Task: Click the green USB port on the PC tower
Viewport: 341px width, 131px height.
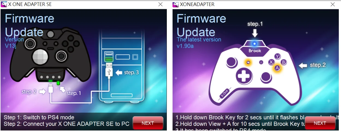Action: click(x=108, y=59)
